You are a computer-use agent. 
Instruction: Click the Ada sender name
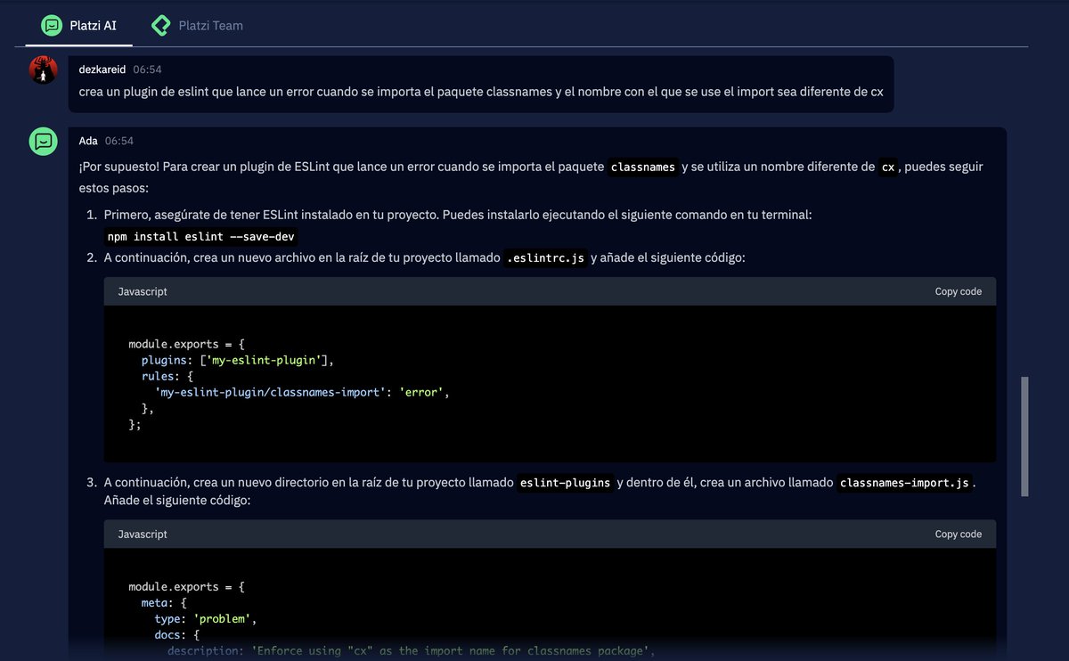(88, 141)
